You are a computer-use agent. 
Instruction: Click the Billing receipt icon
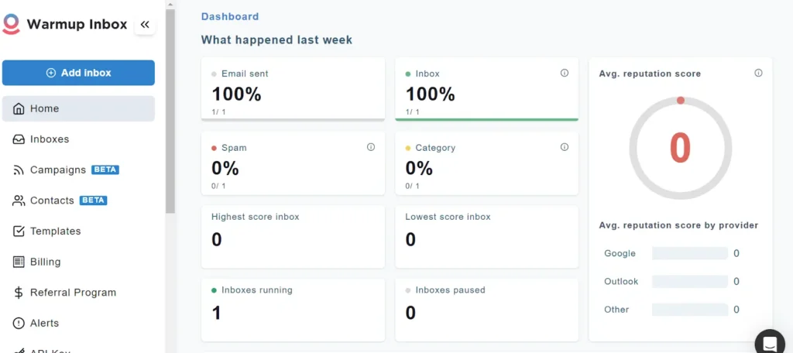[x=19, y=262]
